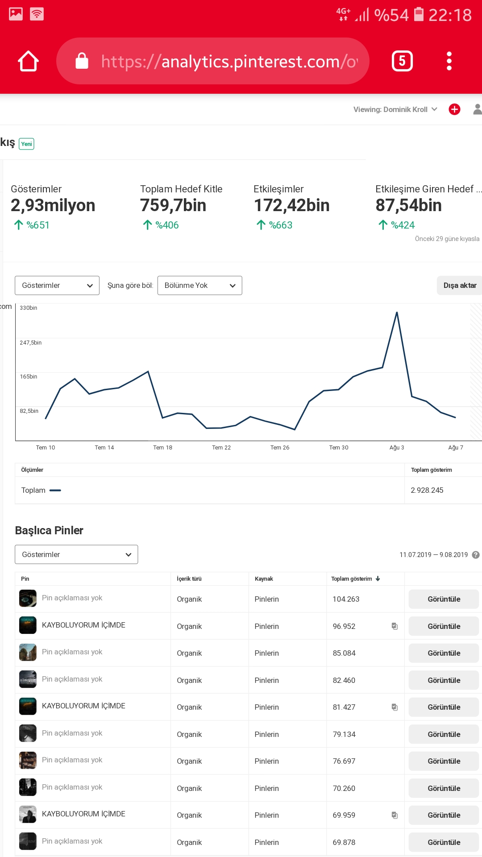Click the red plus create button

[x=454, y=109]
